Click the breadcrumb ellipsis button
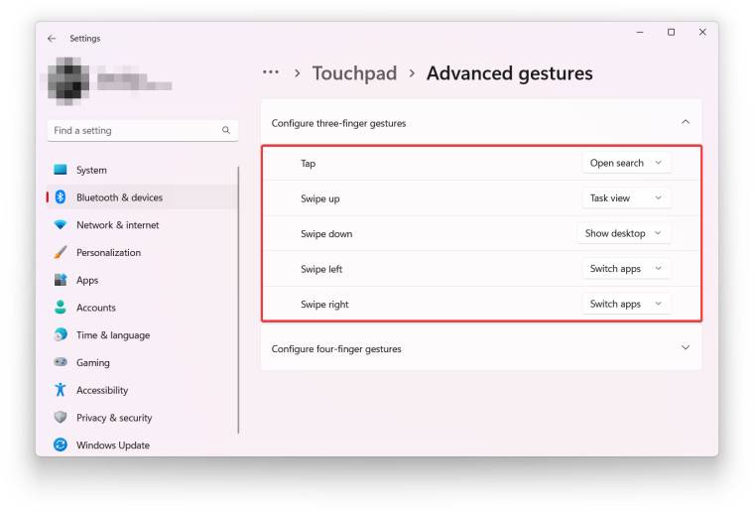This screenshot has width=754, height=512. coord(270,73)
